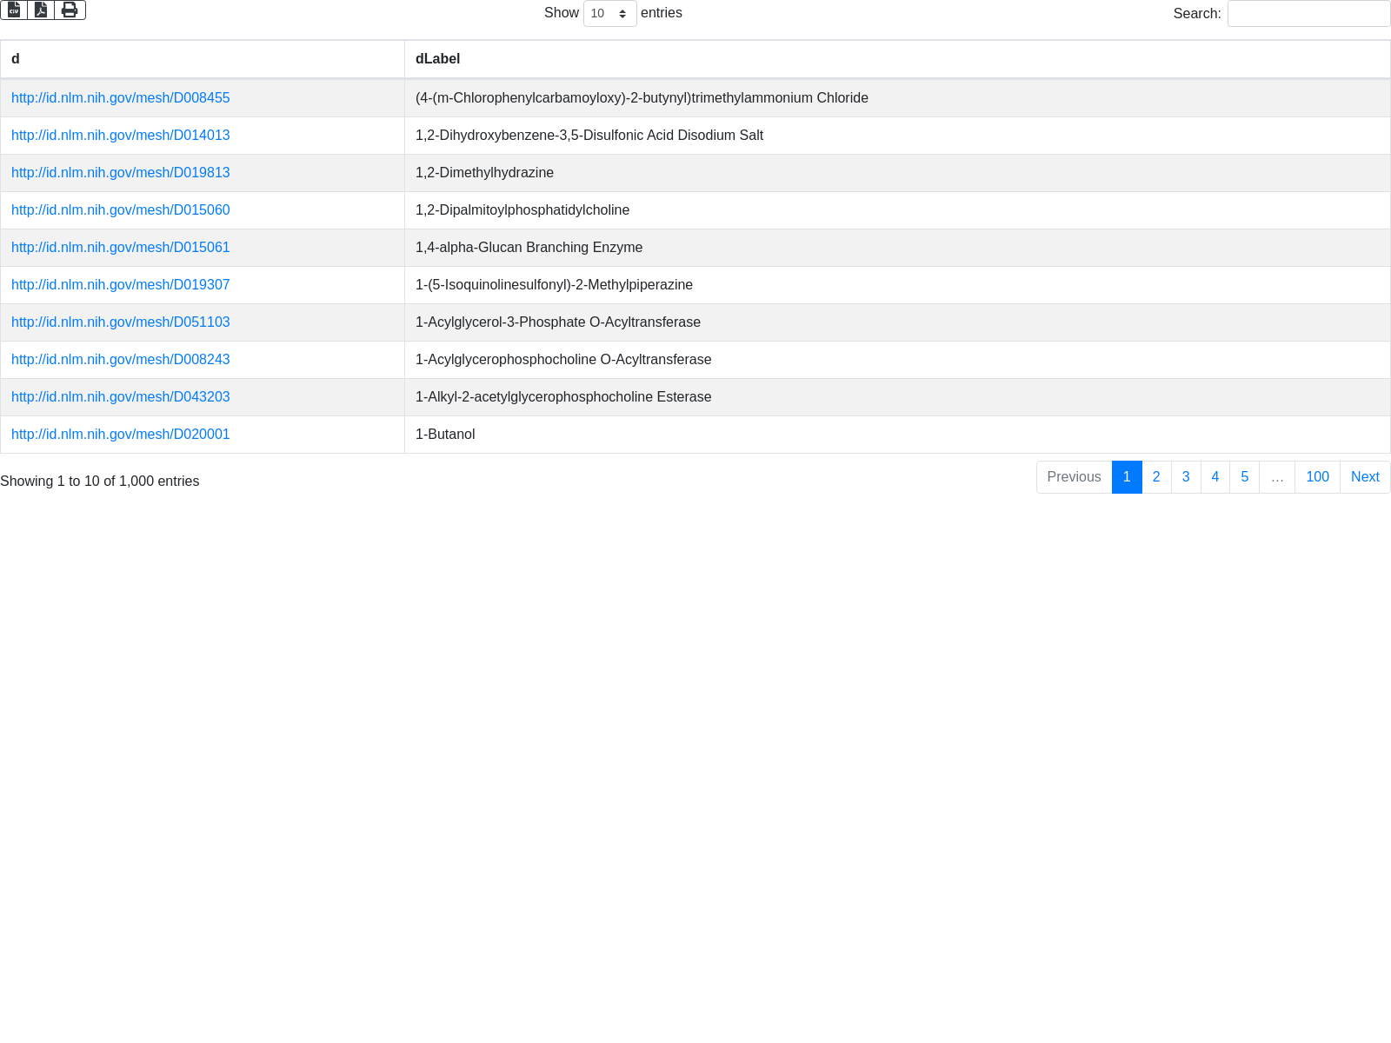Open the 1-Butanol D020001 link
This screenshot has height=1043, width=1391.
(121, 435)
